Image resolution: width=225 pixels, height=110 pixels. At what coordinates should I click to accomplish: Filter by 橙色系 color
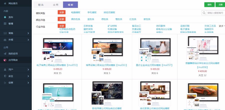(119, 19)
